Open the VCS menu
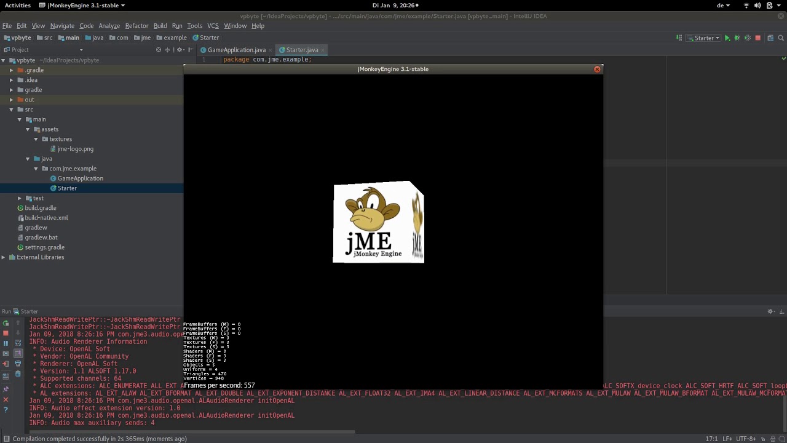Screen dimensions: 787x443 click(213, 26)
